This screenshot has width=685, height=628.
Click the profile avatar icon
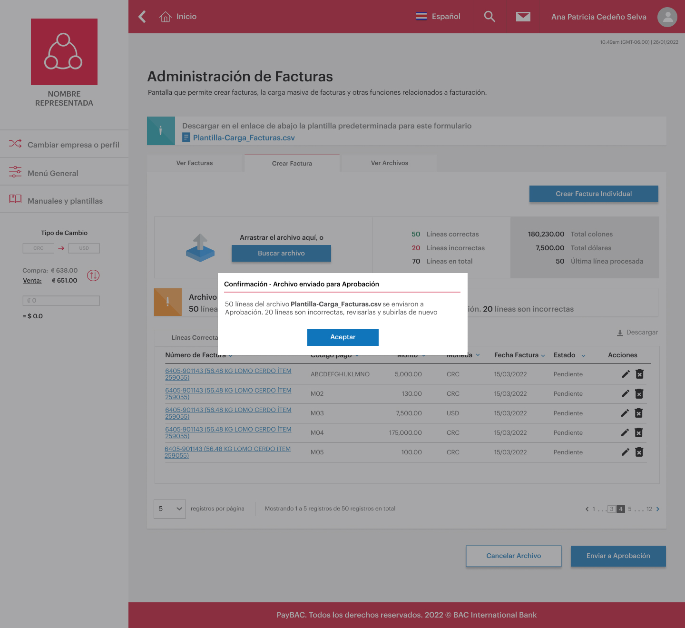(x=667, y=17)
